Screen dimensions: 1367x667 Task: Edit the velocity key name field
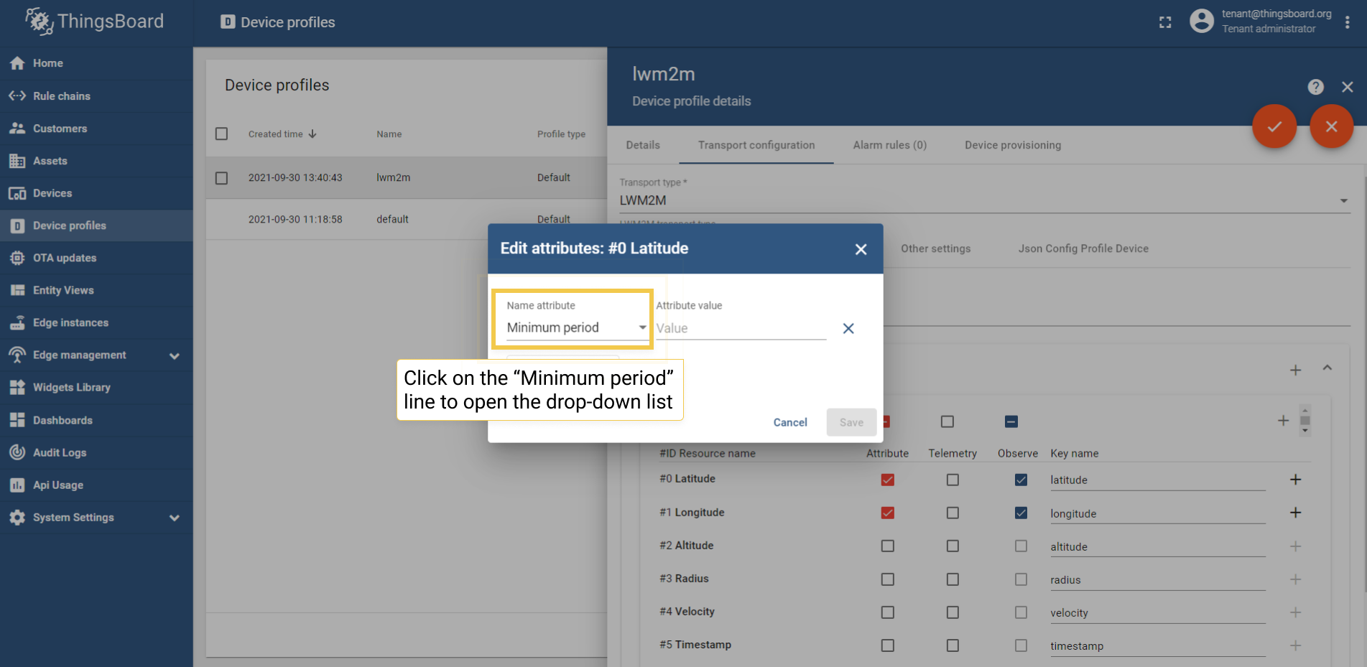(x=1157, y=612)
